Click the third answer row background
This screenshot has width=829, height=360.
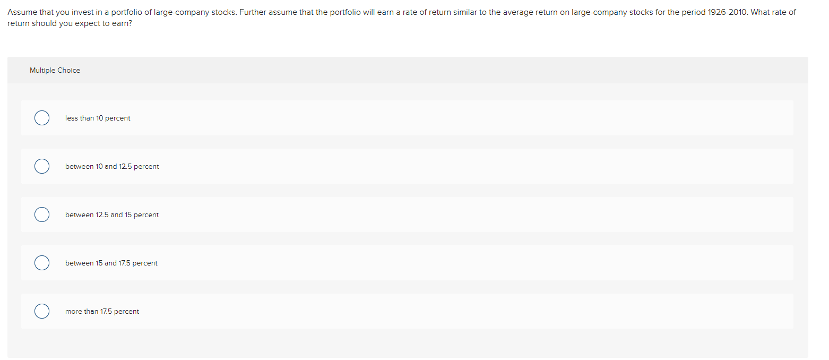372,215
